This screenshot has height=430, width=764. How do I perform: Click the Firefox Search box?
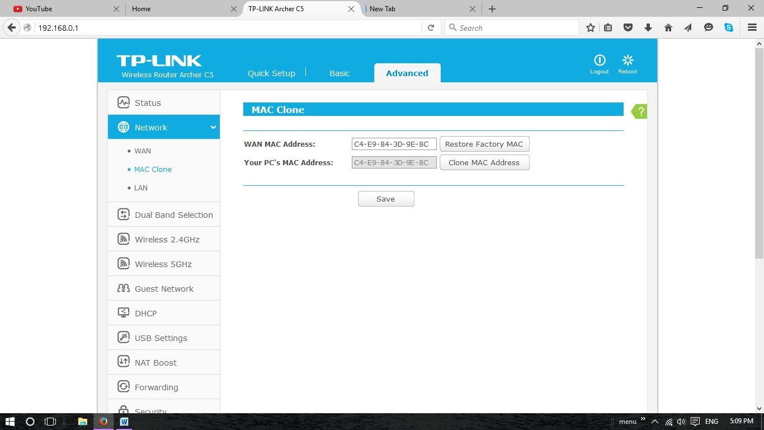(x=512, y=27)
